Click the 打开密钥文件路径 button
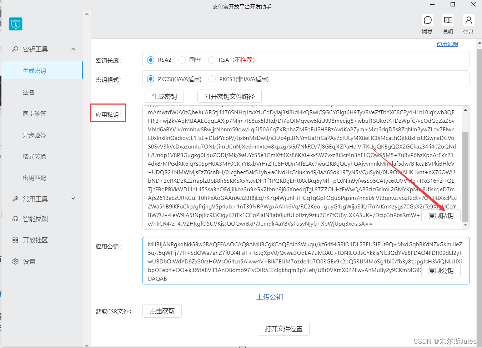Image resolution: width=482 pixels, height=348 pixels. pyautogui.click(x=230, y=96)
